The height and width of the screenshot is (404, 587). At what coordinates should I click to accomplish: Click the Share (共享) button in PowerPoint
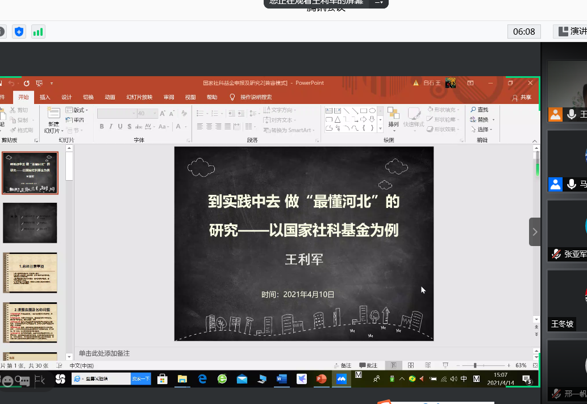[x=522, y=97]
